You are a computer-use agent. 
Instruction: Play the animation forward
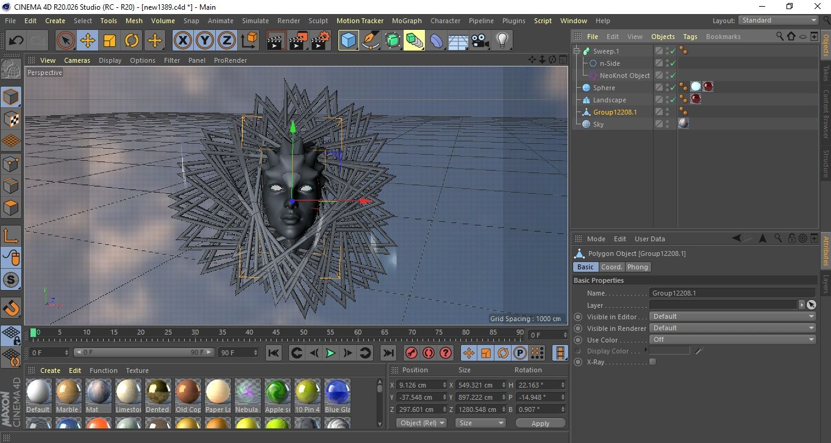tap(330, 353)
